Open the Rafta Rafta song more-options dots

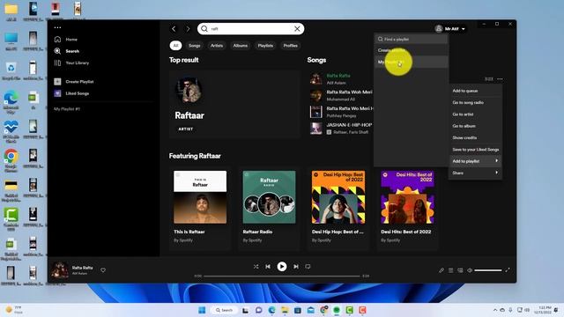(500, 79)
